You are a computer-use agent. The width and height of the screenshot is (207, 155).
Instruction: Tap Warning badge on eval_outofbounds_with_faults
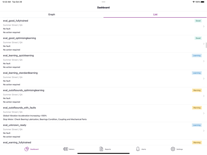pyautogui.click(x=197, y=108)
